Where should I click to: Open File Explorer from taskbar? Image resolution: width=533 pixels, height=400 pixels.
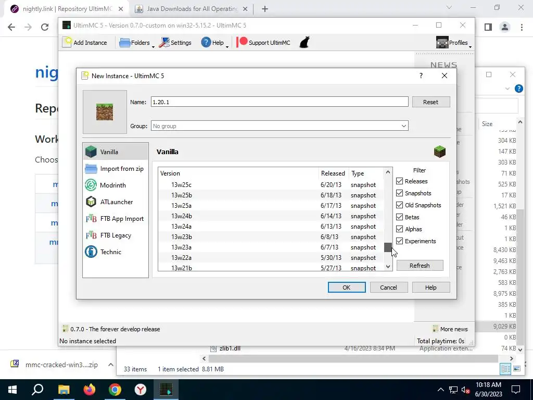(64, 390)
